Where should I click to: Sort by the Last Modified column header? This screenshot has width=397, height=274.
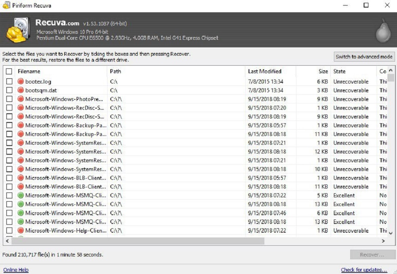coord(271,71)
